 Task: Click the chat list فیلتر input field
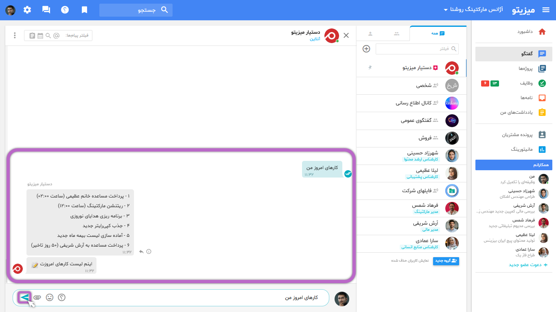click(417, 49)
